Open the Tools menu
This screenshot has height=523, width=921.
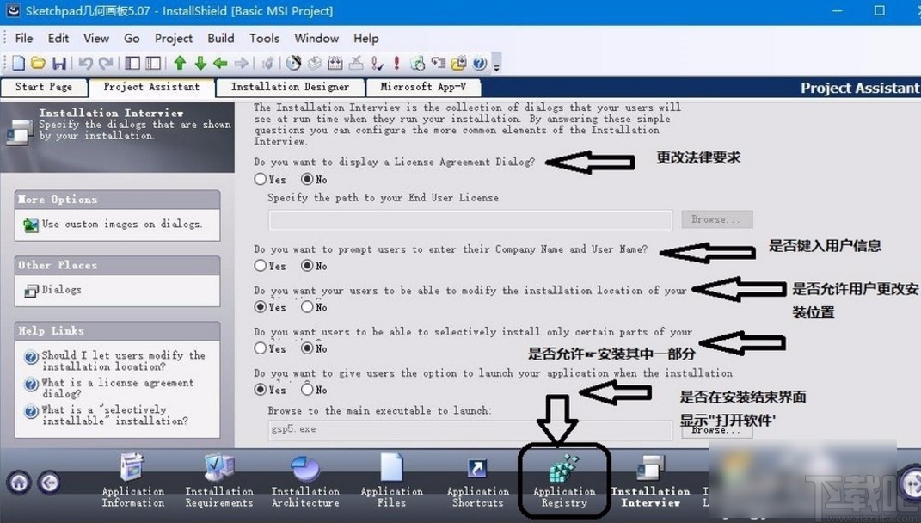point(264,38)
